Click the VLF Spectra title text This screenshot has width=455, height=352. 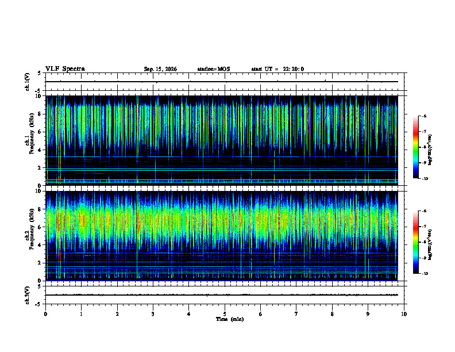pos(65,69)
